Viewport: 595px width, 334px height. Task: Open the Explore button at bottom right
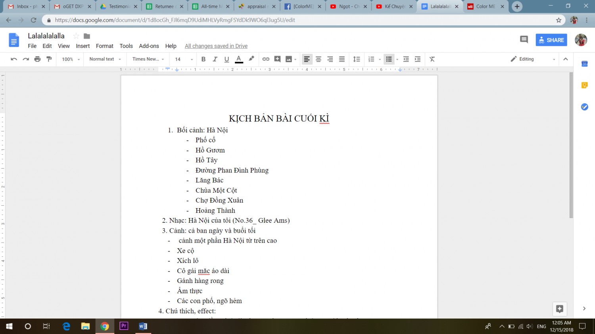560,309
